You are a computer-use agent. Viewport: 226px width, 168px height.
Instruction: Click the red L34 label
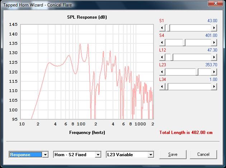163,80
